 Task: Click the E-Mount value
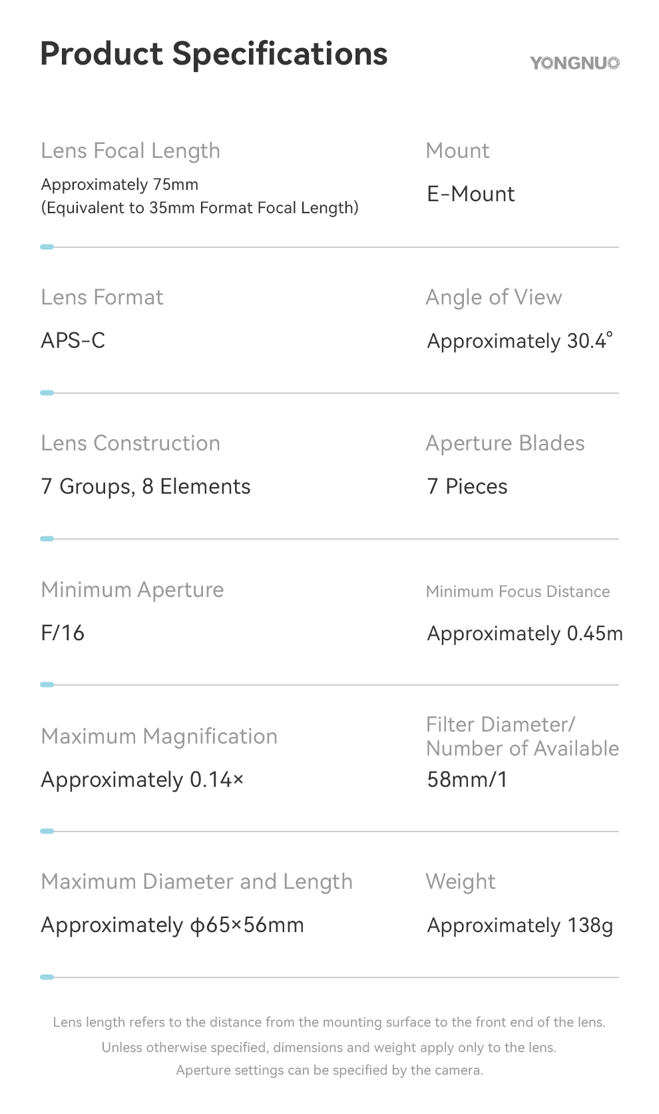(x=471, y=195)
